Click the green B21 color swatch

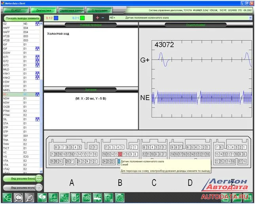coord(82,18)
